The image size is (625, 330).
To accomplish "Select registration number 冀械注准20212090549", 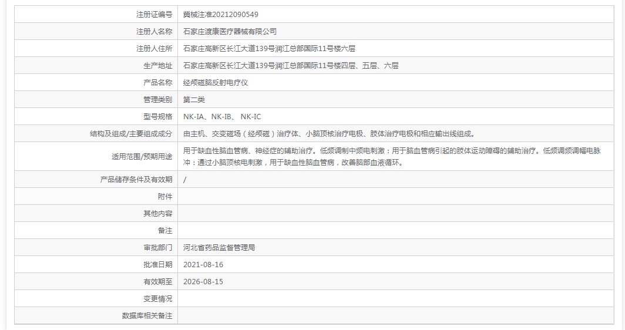I will 221,14.
